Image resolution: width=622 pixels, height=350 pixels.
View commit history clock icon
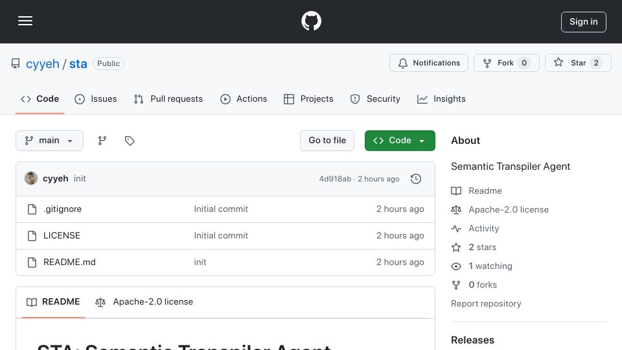(416, 179)
